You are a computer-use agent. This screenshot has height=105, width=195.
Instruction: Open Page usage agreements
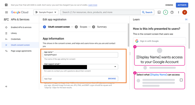[21, 51]
